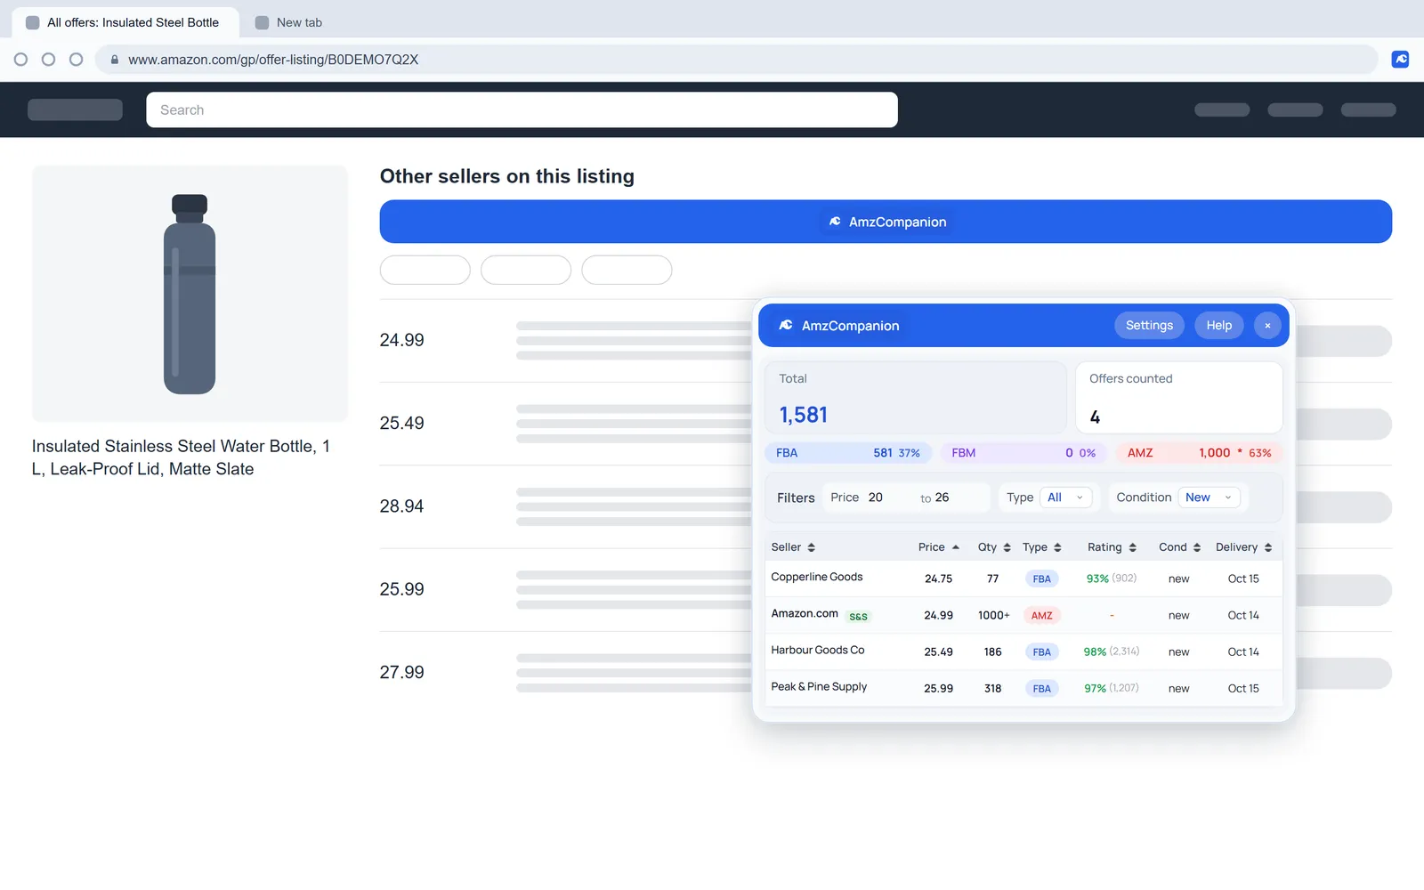Click the maximum Price filter field showing 26
The height and width of the screenshot is (890, 1424).
(958, 498)
